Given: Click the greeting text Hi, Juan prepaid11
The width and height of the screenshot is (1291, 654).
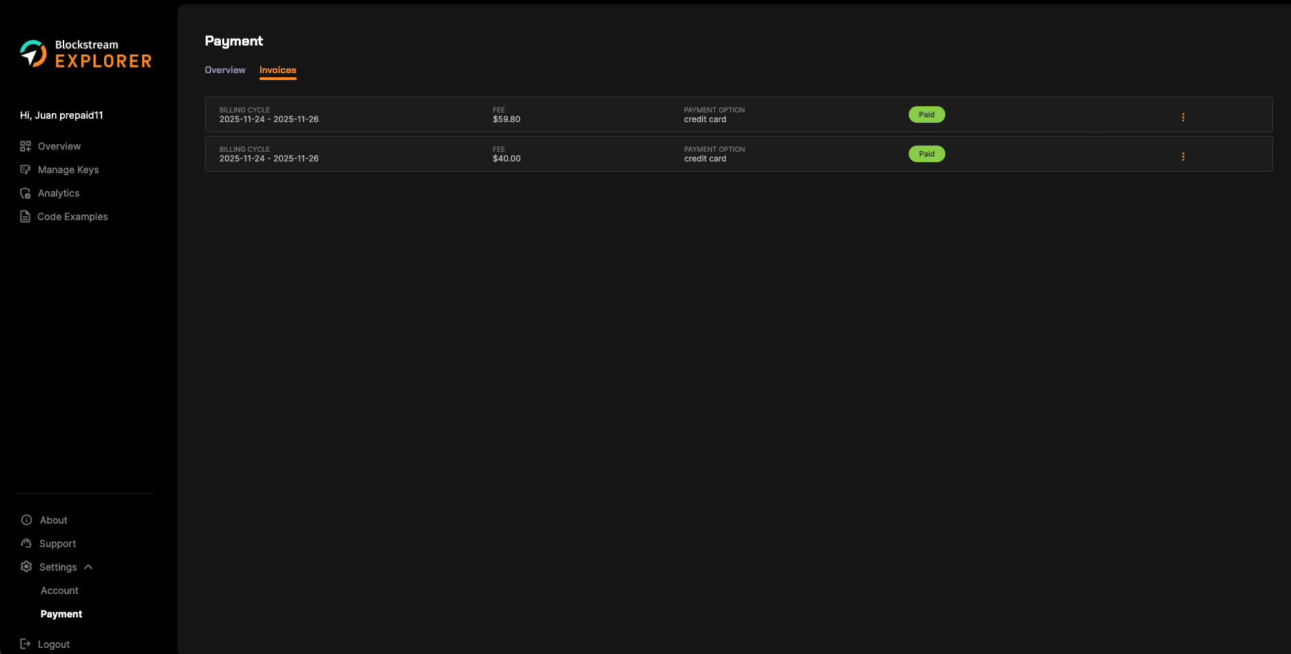Looking at the screenshot, I should (61, 115).
